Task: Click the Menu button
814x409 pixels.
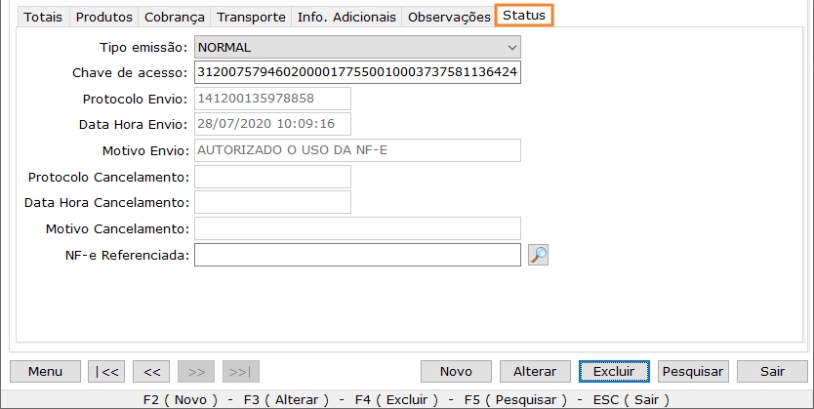Action: [x=46, y=371]
